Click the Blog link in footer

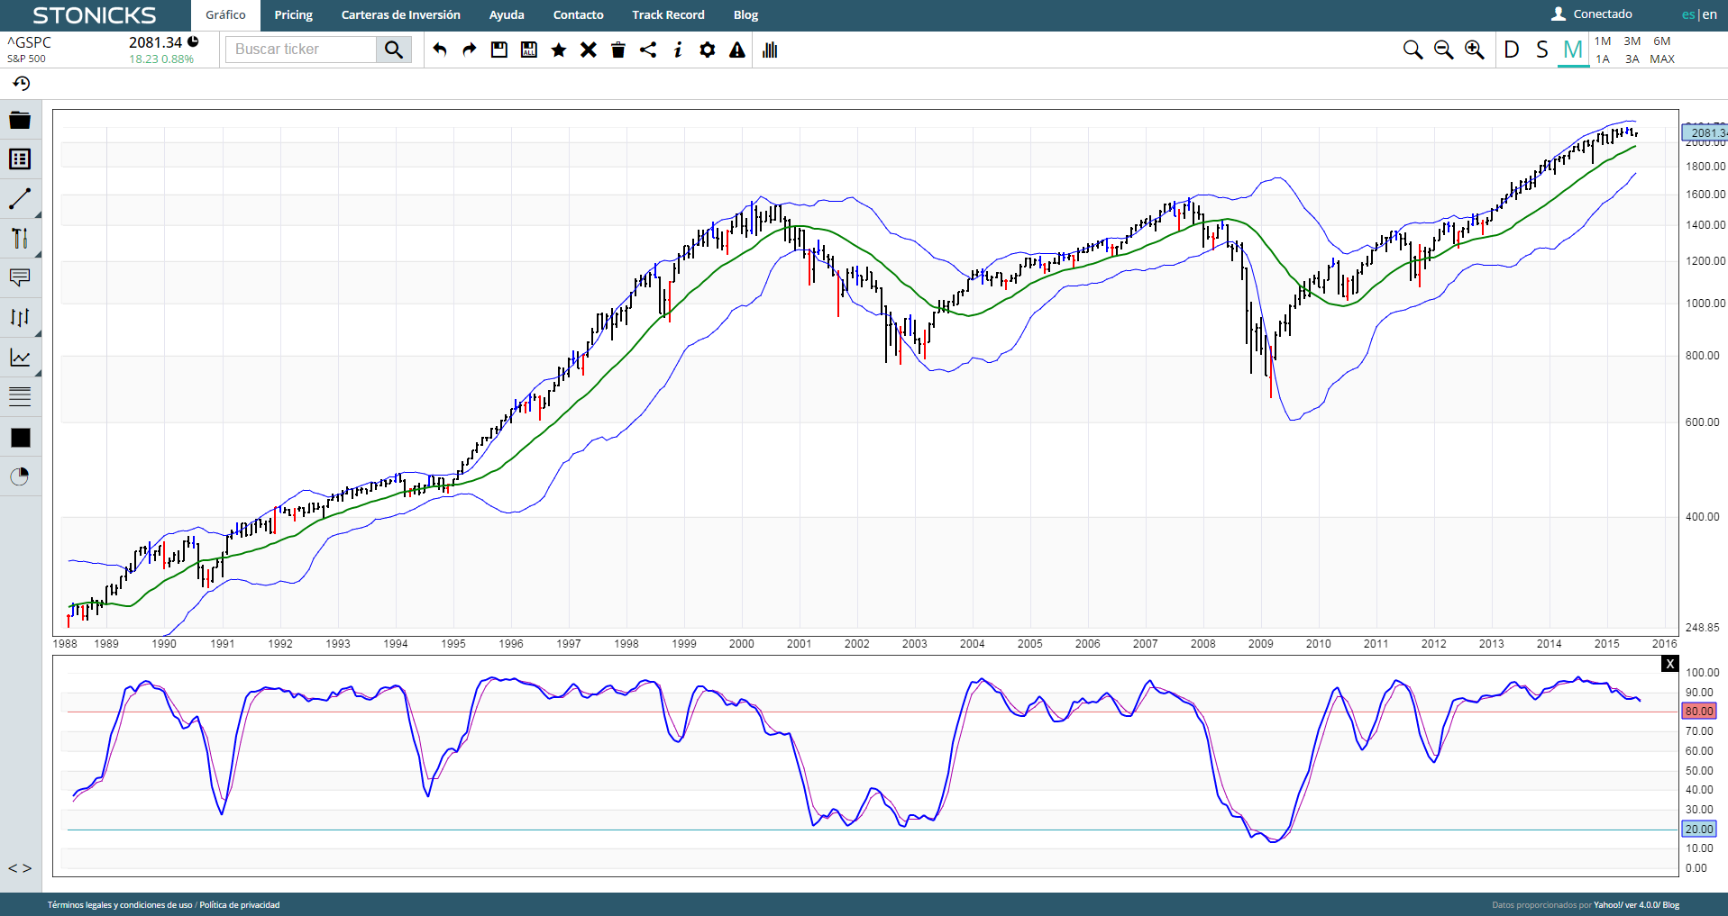point(1671,905)
